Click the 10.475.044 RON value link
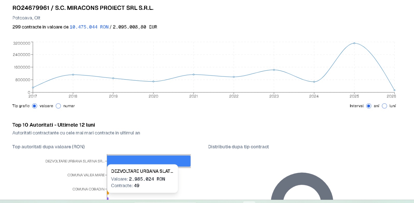Viewport: 414px width, 203px height. (x=89, y=27)
